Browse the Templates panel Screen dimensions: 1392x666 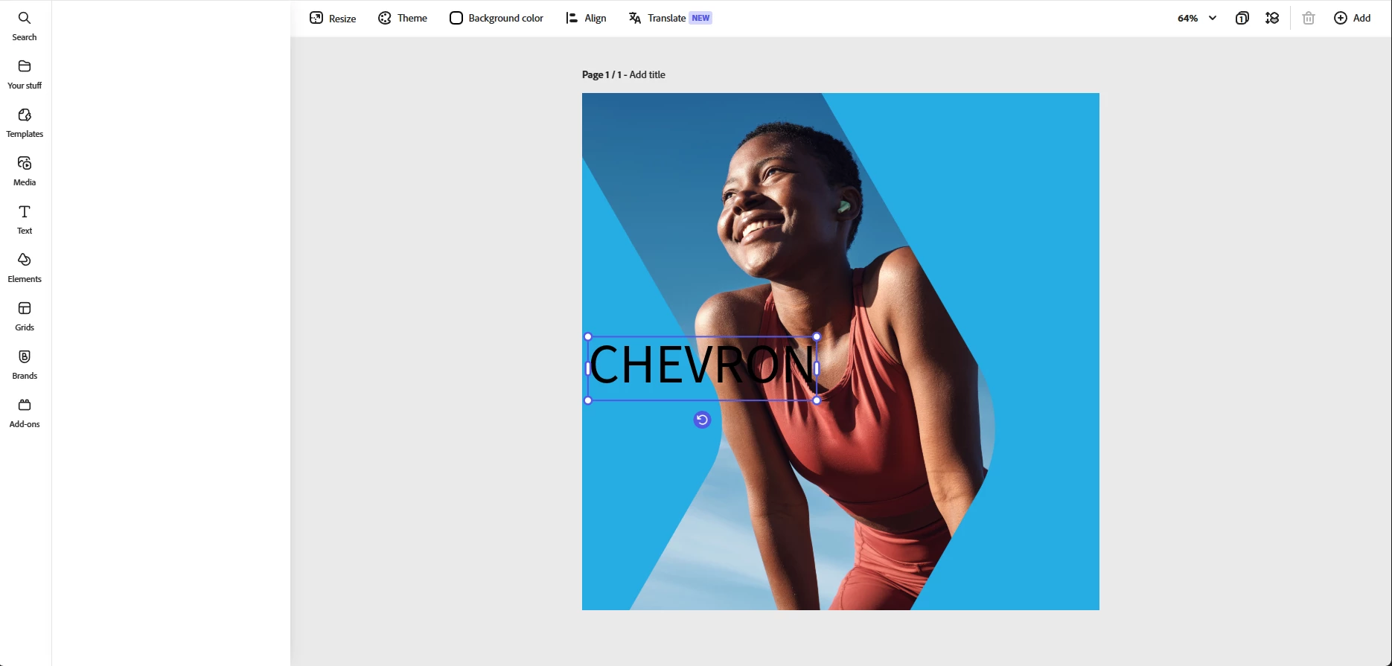pyautogui.click(x=25, y=122)
